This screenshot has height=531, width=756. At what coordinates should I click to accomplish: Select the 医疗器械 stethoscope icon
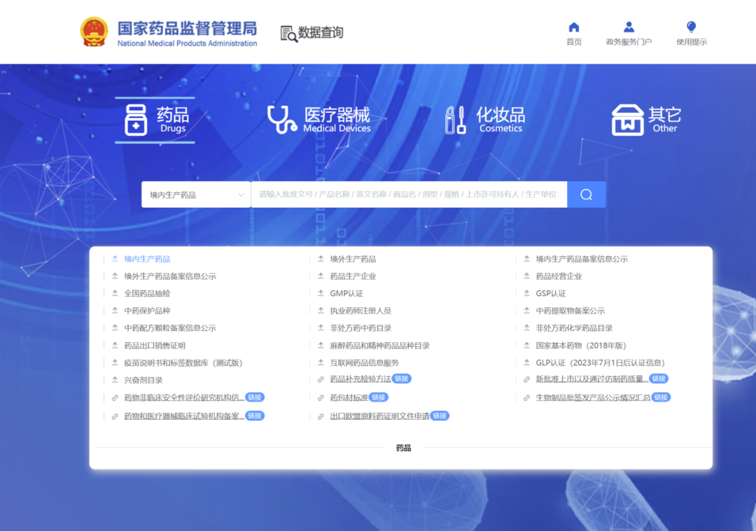282,120
